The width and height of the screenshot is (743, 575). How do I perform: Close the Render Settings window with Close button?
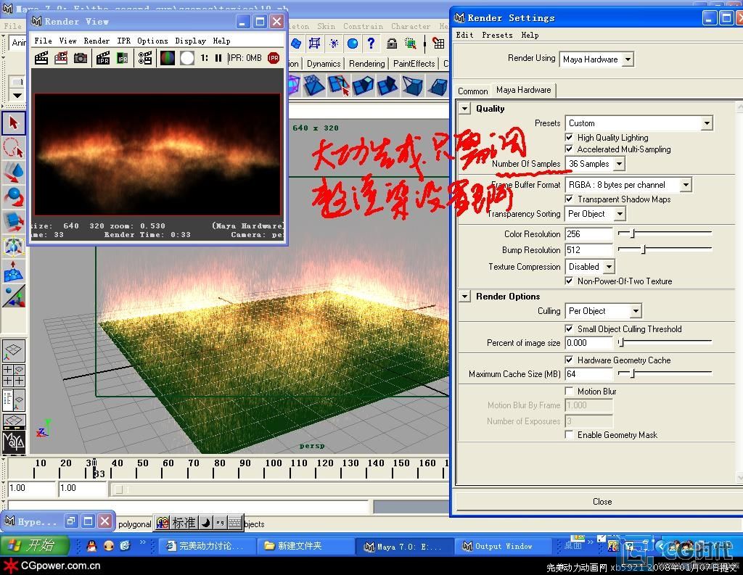602,502
